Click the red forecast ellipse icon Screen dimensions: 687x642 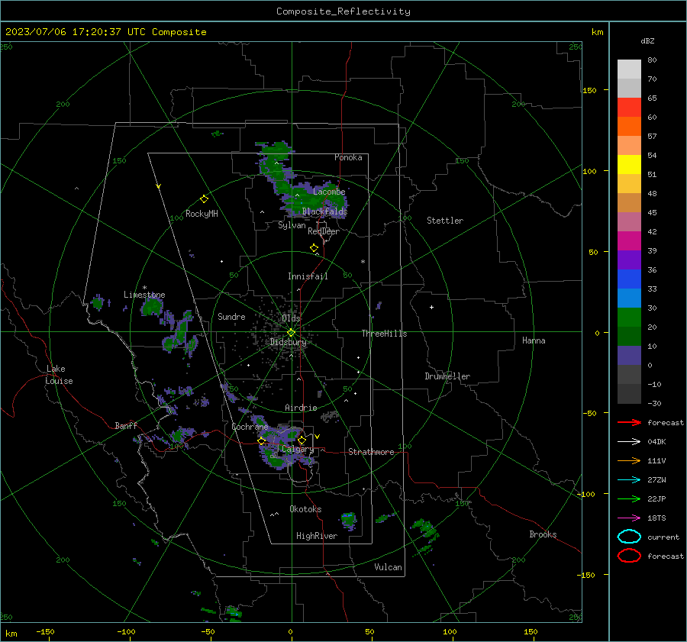[629, 556]
